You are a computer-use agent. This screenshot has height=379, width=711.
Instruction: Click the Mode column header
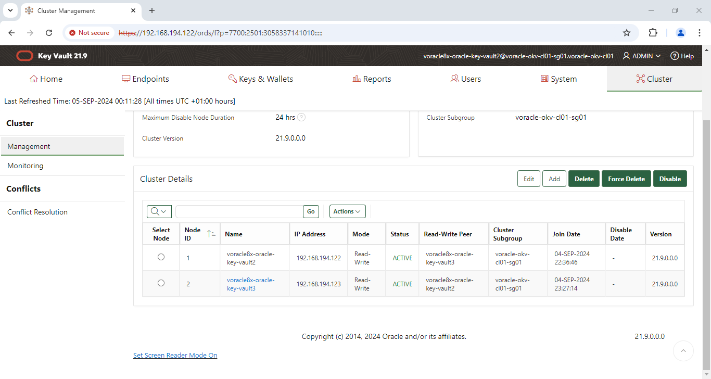point(361,234)
